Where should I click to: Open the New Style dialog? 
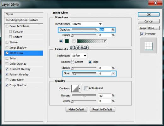[x=149, y=28]
